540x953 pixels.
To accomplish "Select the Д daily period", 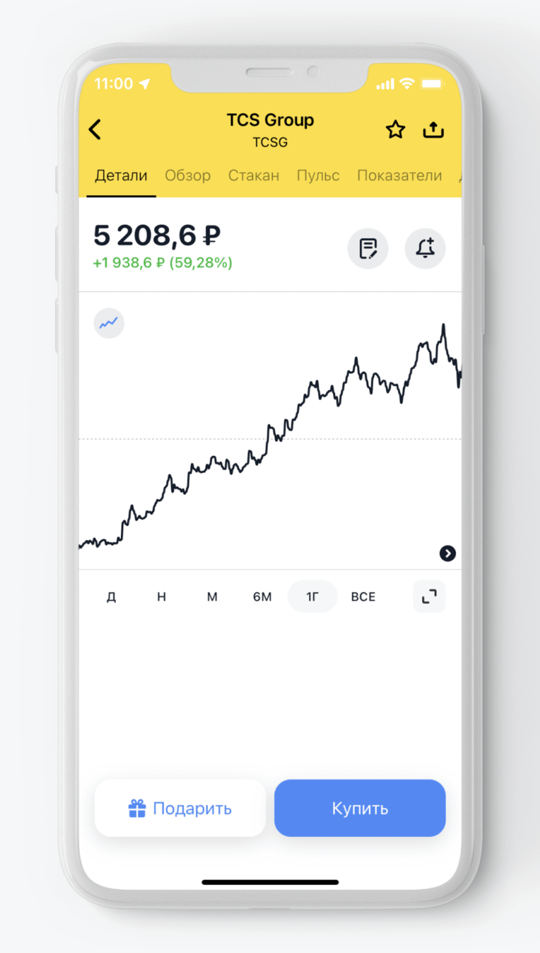I will (x=112, y=597).
